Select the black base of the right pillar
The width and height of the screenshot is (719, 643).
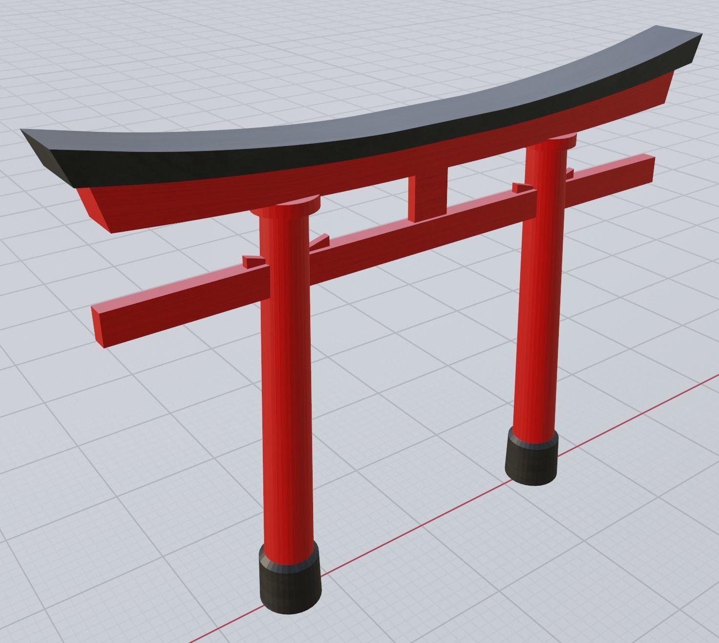[x=532, y=457]
